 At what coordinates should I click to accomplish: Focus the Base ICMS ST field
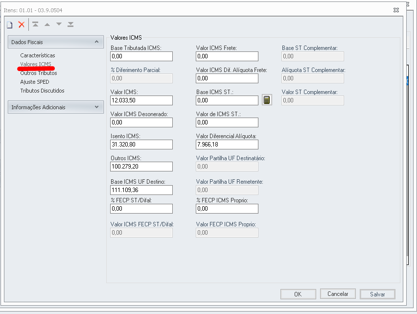point(227,100)
